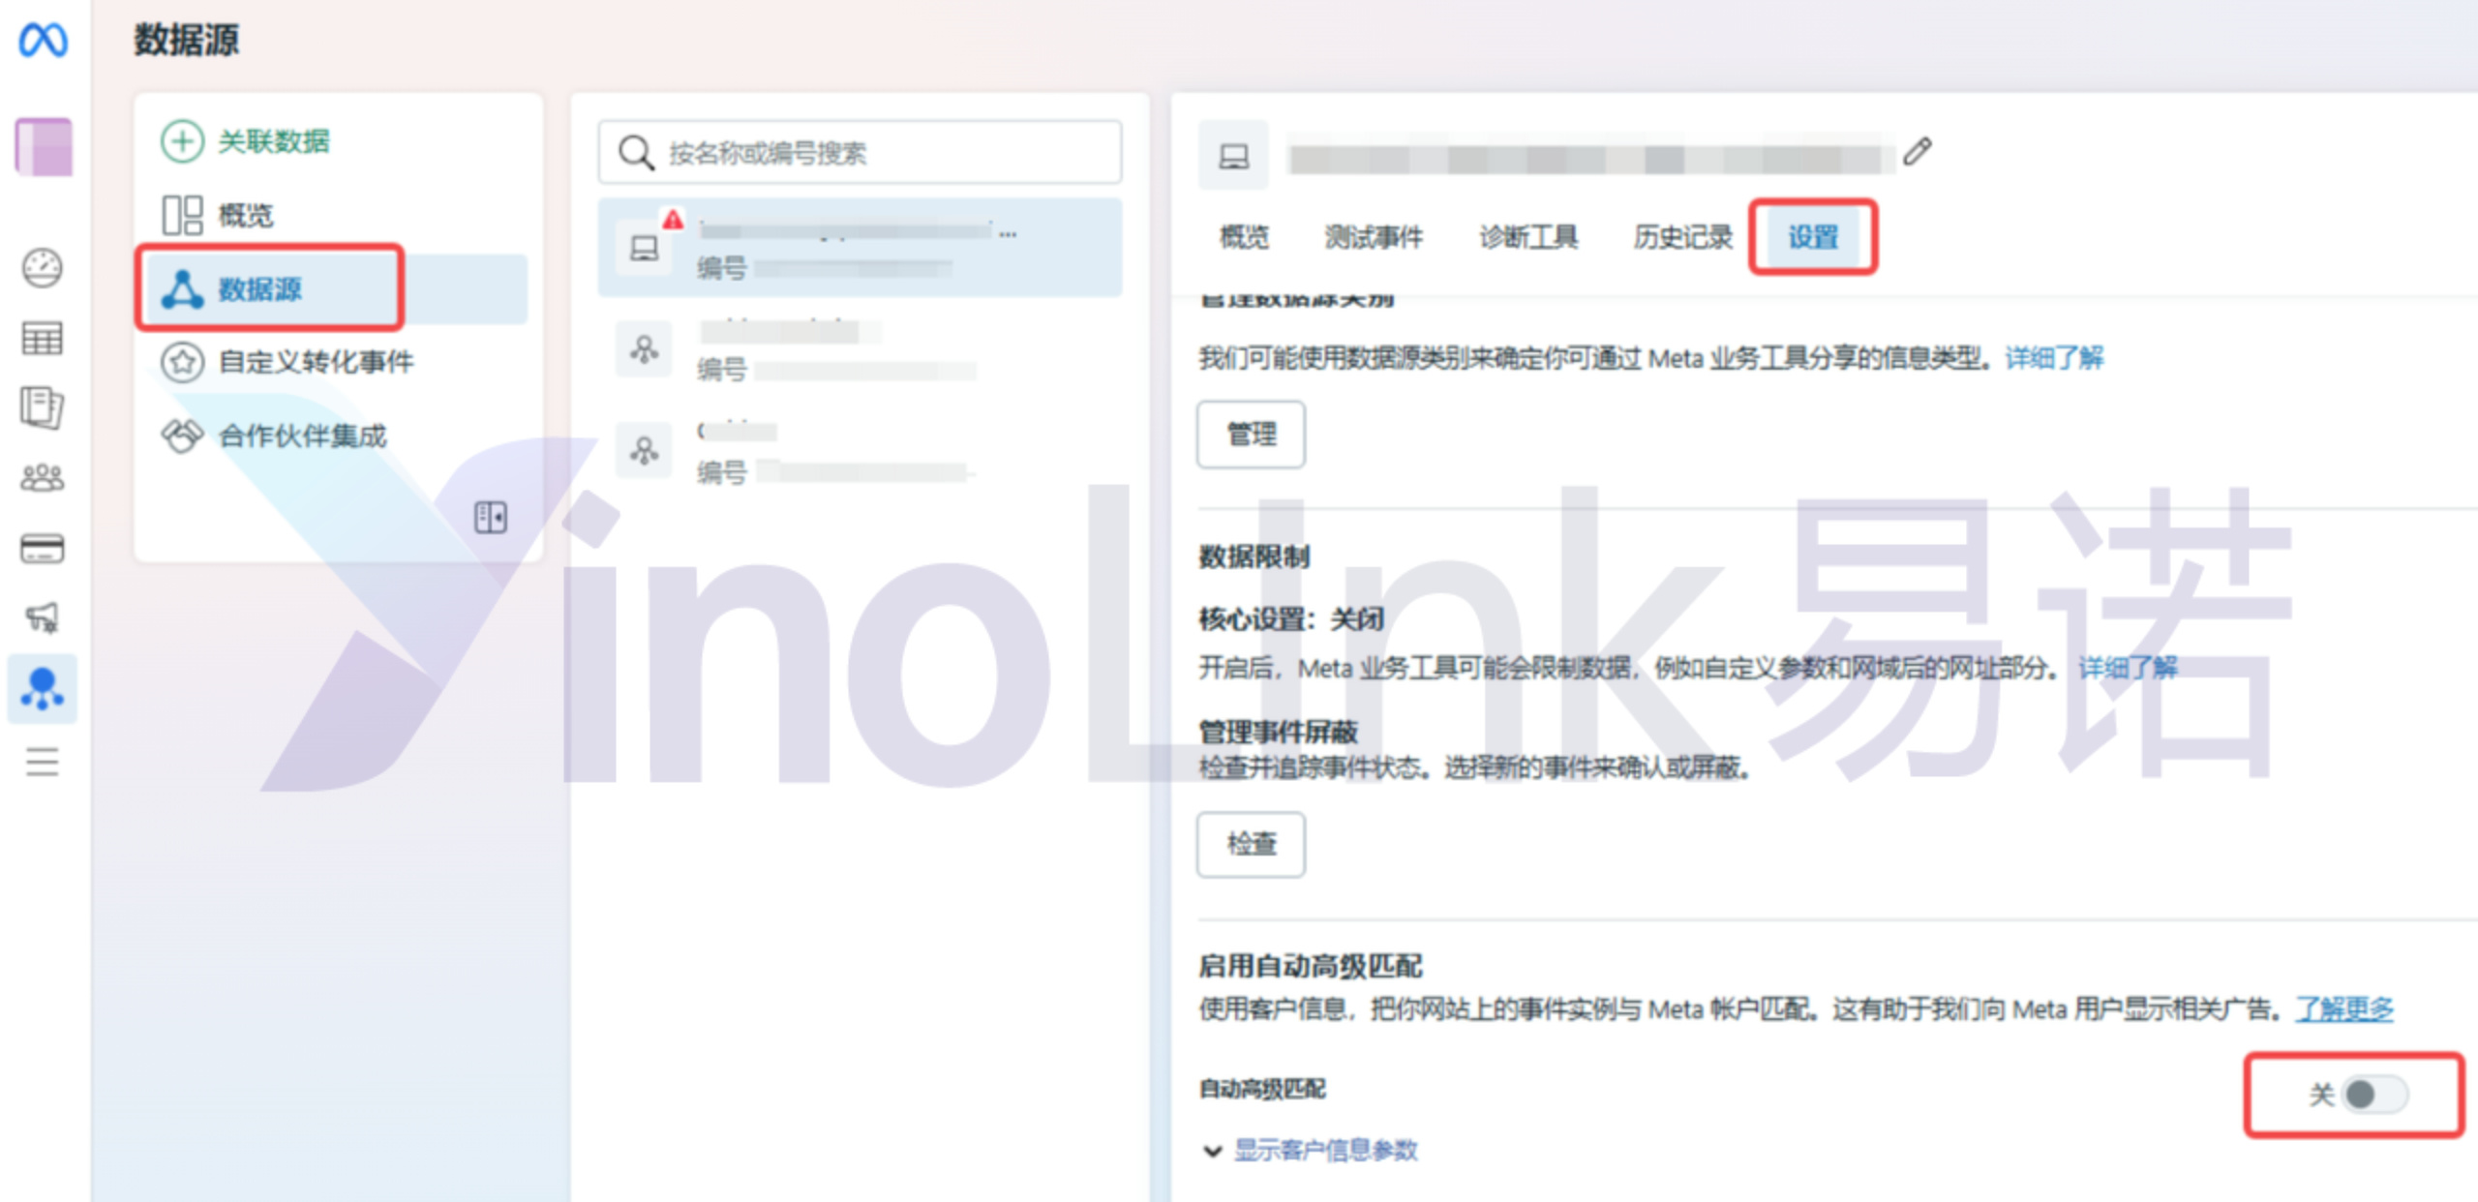The image size is (2478, 1202).
Task: Click the pencil edit name icon
Action: tap(1917, 152)
